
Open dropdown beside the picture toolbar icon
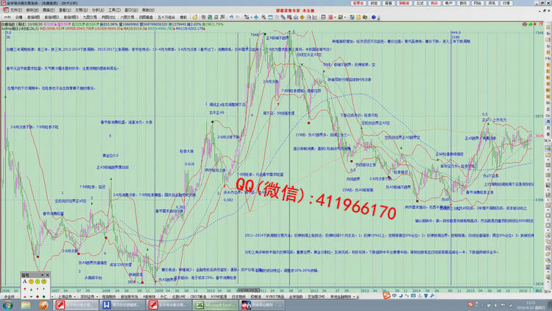[345, 17]
